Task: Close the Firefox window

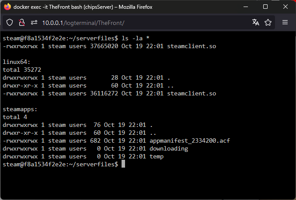Action: coord(286,7)
